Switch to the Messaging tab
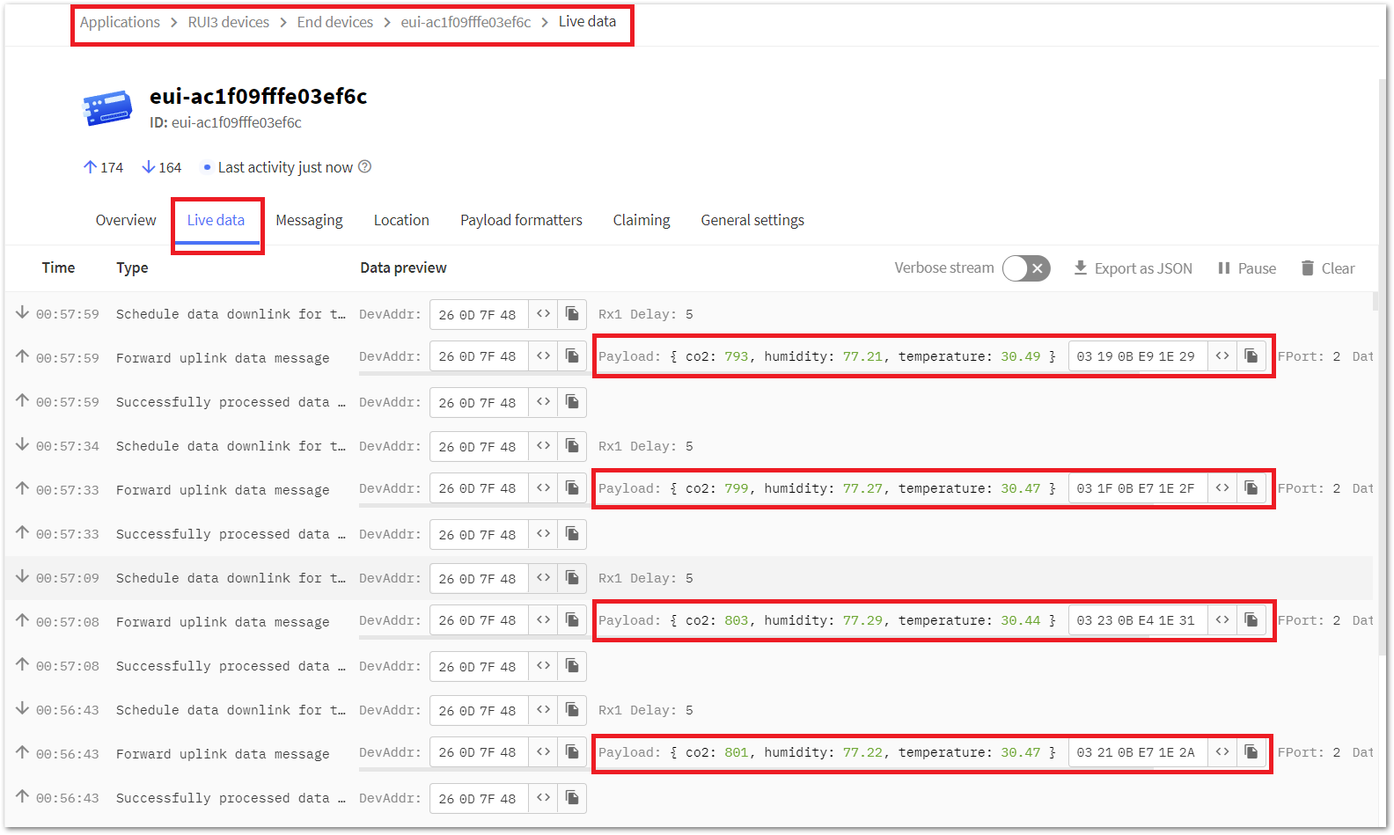Image resolution: width=1394 pixels, height=835 pixels. point(309,220)
